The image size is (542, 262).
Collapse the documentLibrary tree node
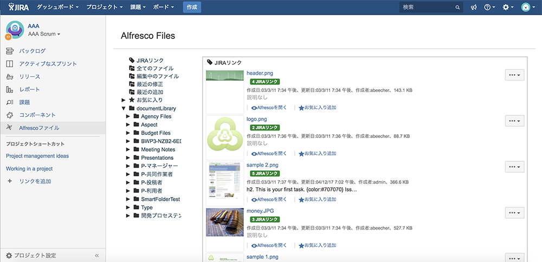(124, 108)
